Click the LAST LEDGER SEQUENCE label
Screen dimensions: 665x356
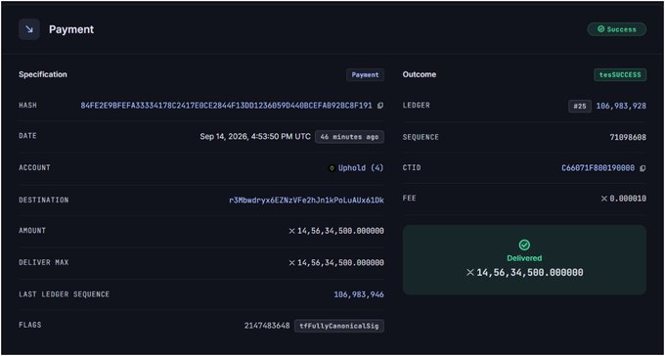click(x=64, y=294)
